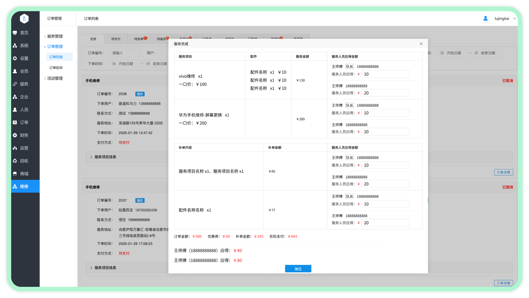Open the 财务 finance icon

[x=15, y=135]
